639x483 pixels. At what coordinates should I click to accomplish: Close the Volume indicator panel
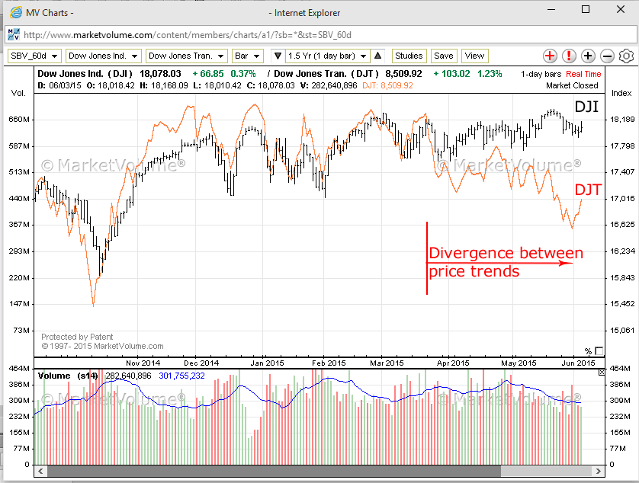coord(602,371)
